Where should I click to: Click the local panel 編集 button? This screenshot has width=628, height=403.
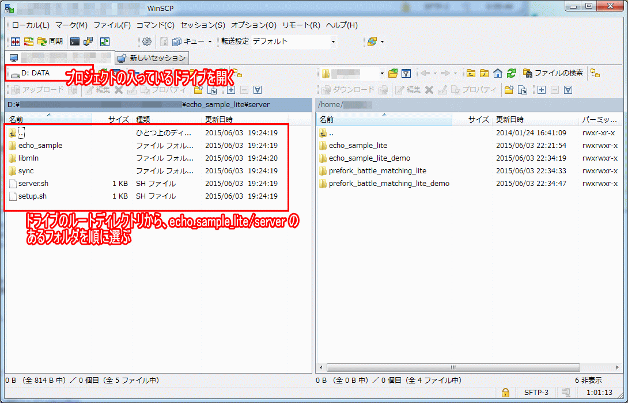click(97, 90)
